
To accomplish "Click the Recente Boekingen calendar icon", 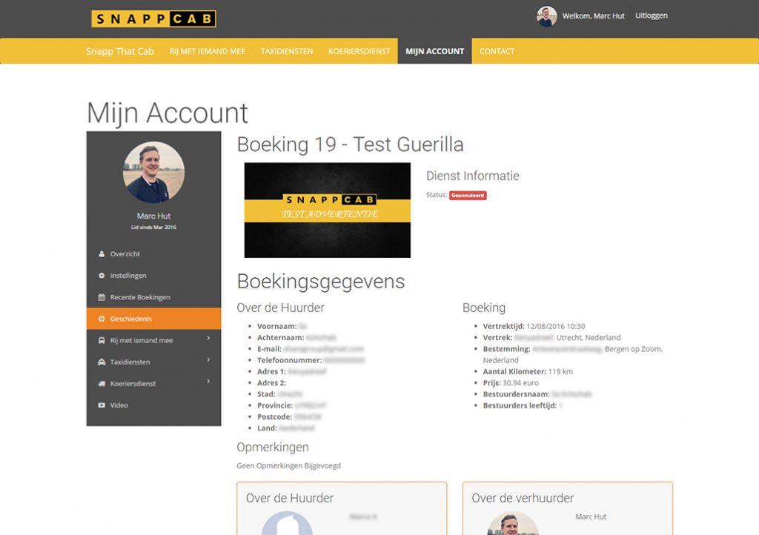I will [x=102, y=297].
